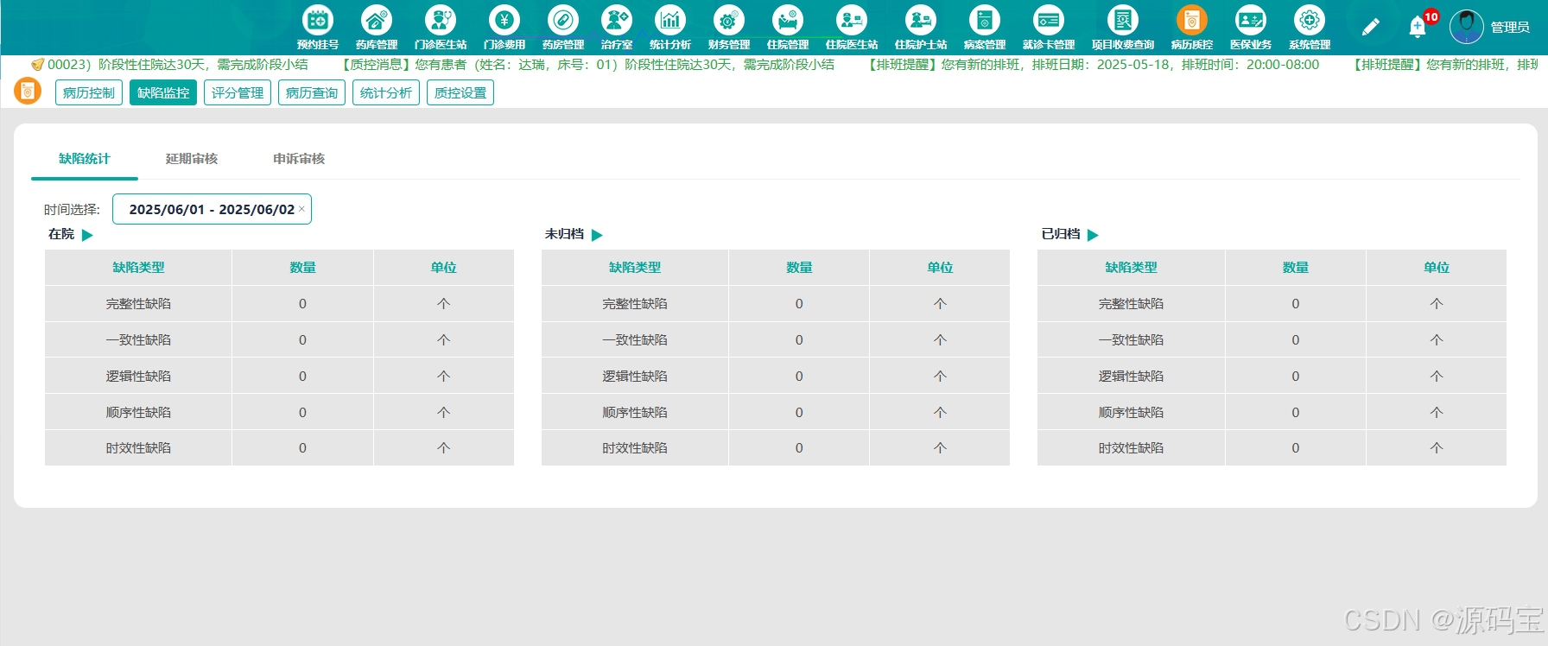This screenshot has width=1548, height=646.
Task: Open notifications bell with 10 badge
Action: click(x=1418, y=27)
